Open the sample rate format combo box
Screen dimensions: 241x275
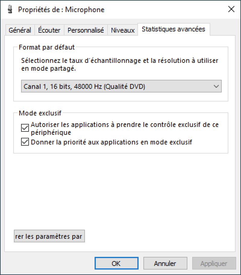click(x=121, y=86)
